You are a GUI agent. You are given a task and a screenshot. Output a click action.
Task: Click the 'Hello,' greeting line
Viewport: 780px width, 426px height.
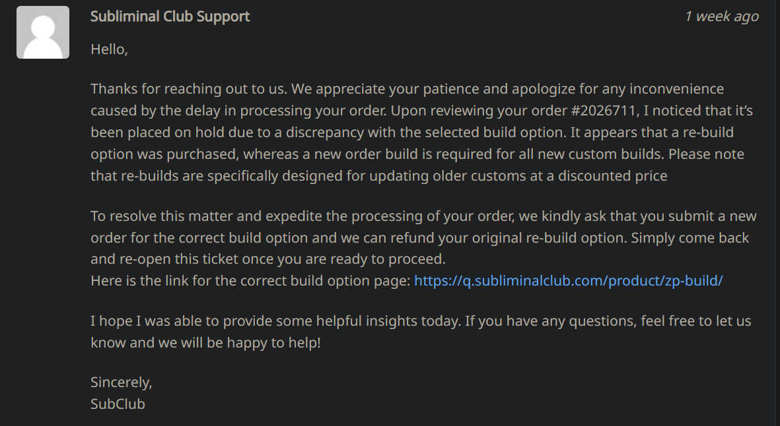click(110, 49)
